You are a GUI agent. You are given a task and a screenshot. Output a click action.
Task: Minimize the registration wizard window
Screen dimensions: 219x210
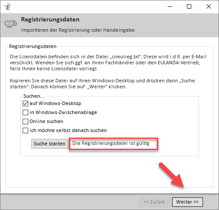(x=170, y=6)
